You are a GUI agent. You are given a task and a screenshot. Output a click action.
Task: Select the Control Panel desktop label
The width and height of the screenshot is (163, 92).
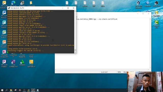click(31, 56)
